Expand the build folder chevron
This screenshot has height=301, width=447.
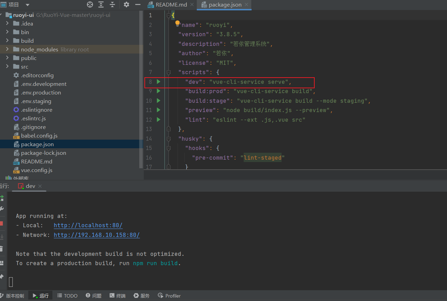click(x=7, y=41)
